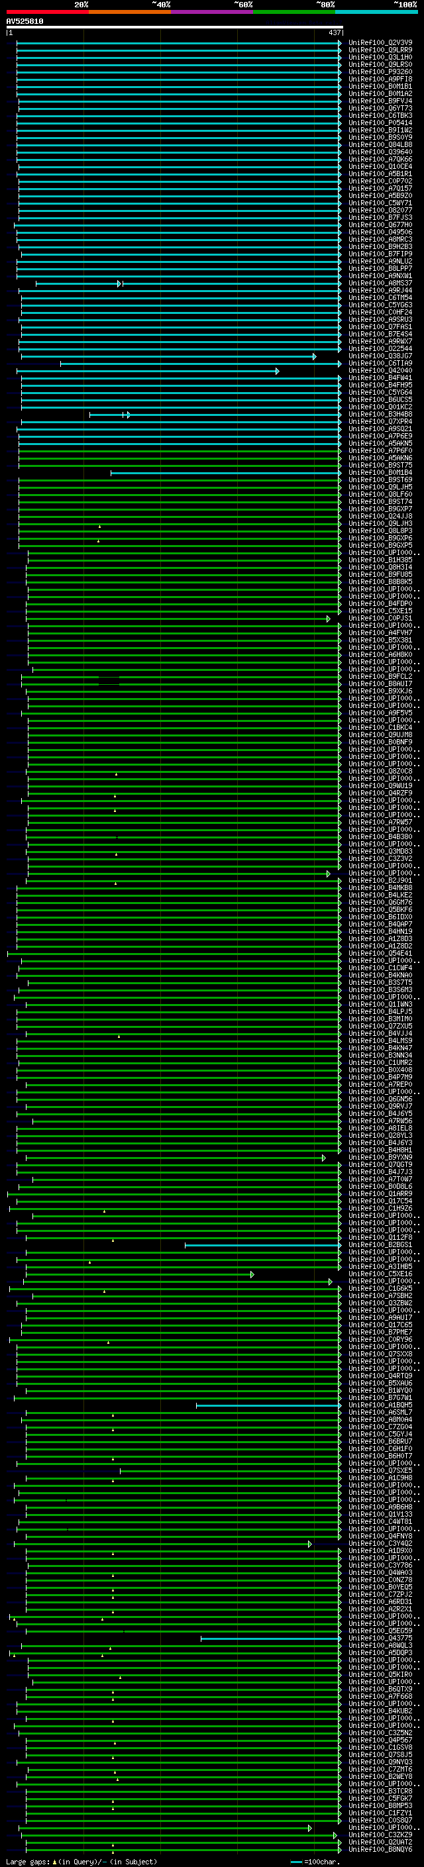The width and height of the screenshot is (424, 1867).
Task: Click hit label UniRef100_Q01KC2
Action: pyautogui.click(x=380, y=407)
